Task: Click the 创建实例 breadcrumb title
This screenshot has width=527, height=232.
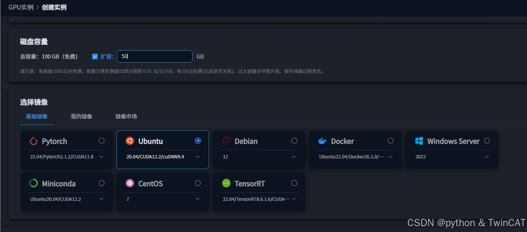Action: [54, 7]
